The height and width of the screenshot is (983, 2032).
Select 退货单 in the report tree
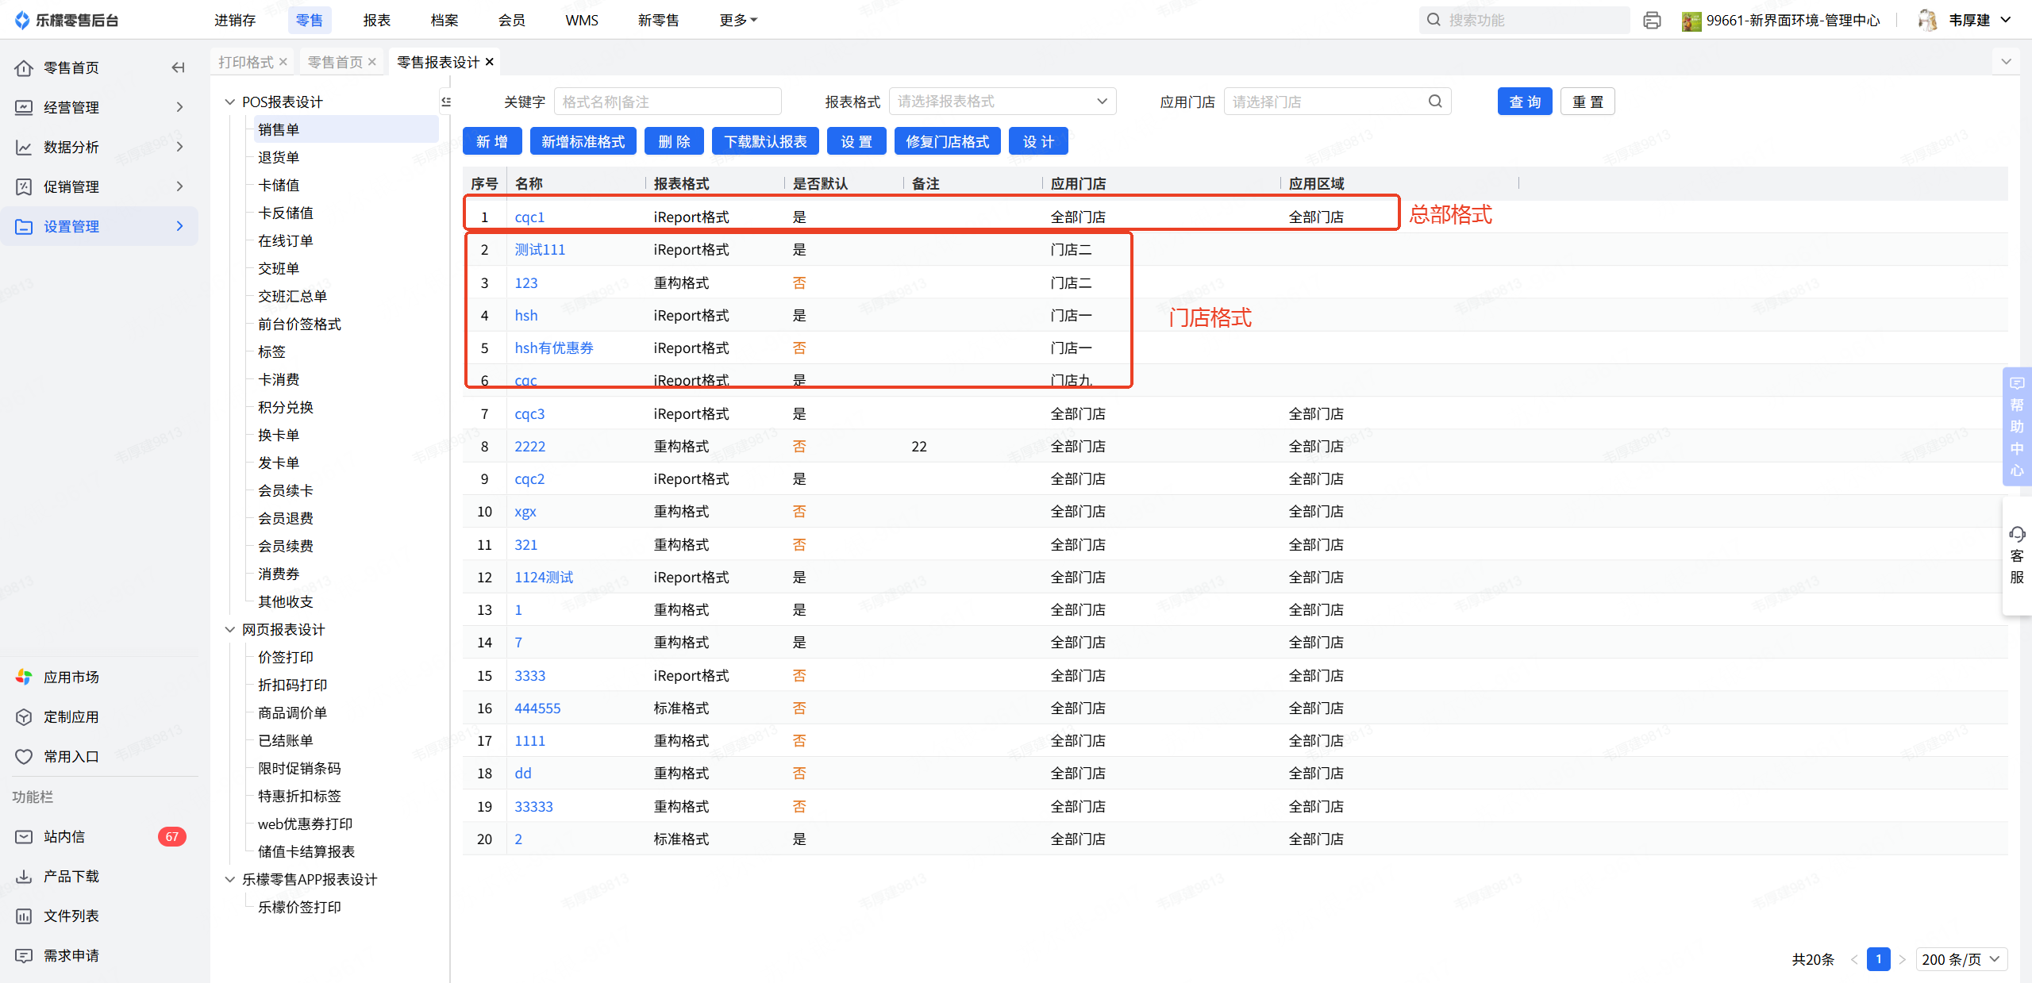click(x=279, y=157)
